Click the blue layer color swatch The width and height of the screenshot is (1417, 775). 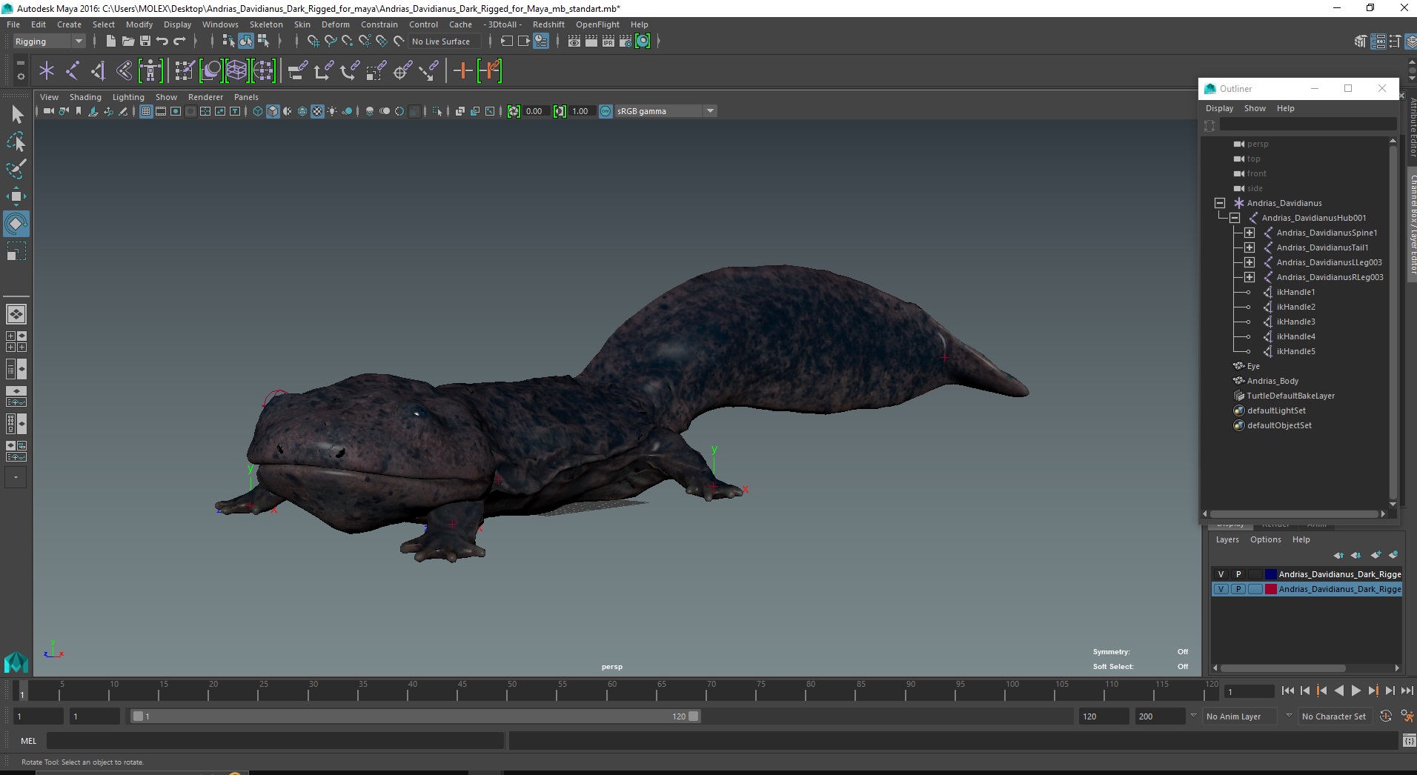coord(1270,574)
